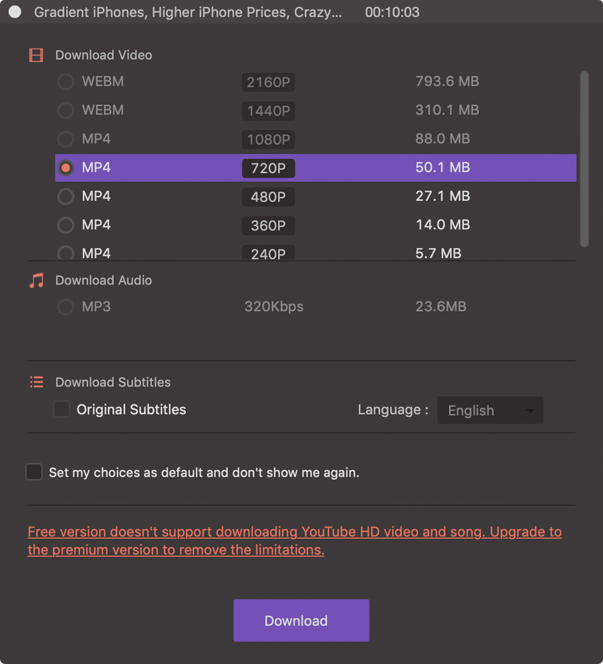Screen dimensions: 603x664
Task: Check 'Set my choices as default' box
Action: coord(34,472)
